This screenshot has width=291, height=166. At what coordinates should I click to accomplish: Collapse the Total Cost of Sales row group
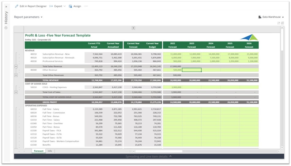(16, 92)
